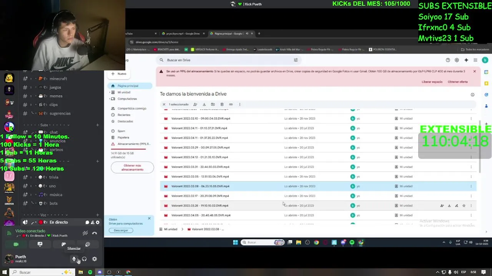Image resolution: width=492 pixels, height=276 pixels.
Task: Star the Valorant 2022.03.28 file
Action: pos(464,206)
